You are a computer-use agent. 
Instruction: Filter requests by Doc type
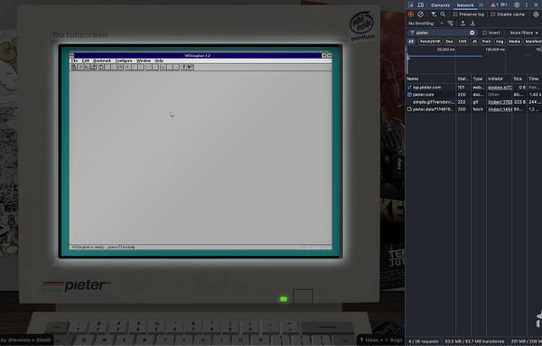click(x=449, y=42)
